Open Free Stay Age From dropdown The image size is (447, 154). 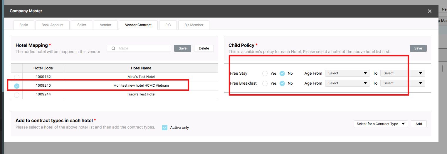[347, 73]
